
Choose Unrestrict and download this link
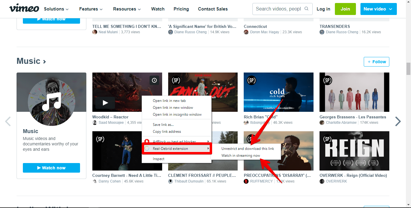[248, 149]
